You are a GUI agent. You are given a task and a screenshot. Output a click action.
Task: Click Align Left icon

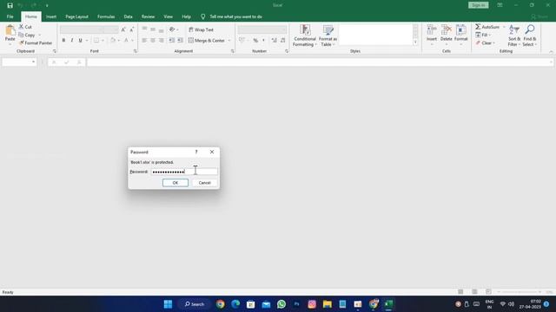coord(144,41)
